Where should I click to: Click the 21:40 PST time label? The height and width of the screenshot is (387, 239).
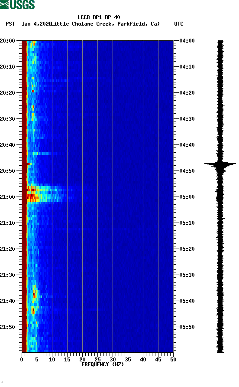pyautogui.click(x=7, y=301)
